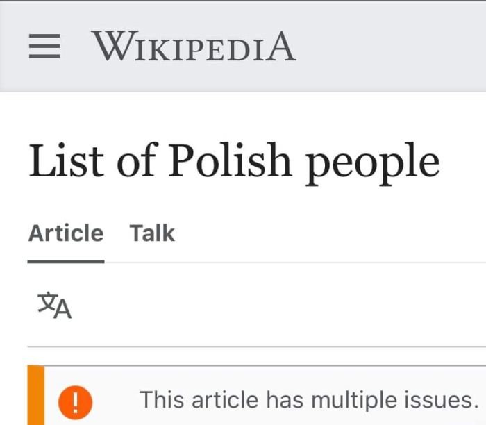The width and height of the screenshot is (486, 425).
Task: Click the blank area beside the language icon
Action: pos(278,306)
